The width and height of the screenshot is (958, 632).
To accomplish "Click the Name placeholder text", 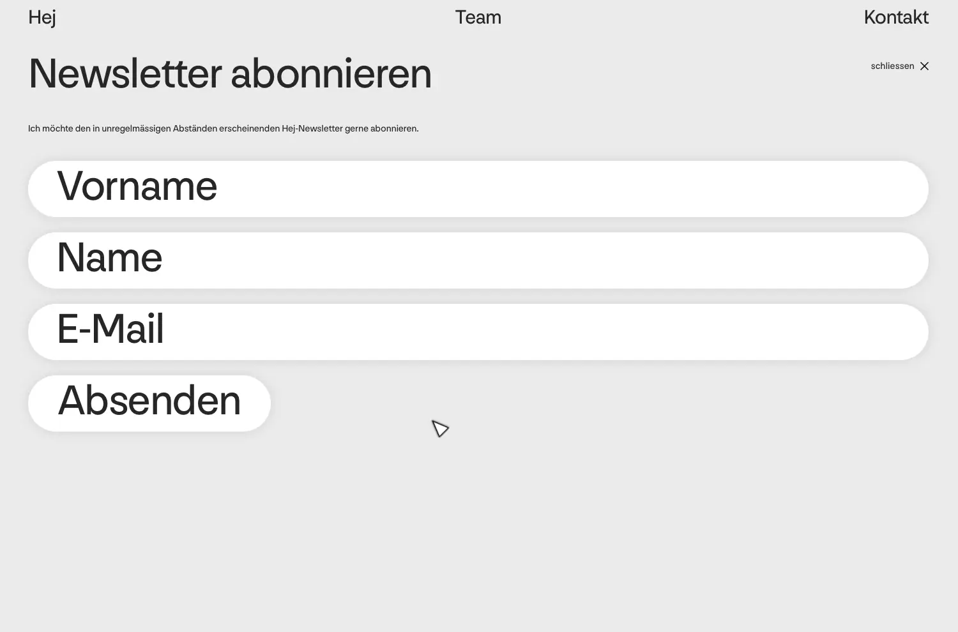I will (x=110, y=258).
